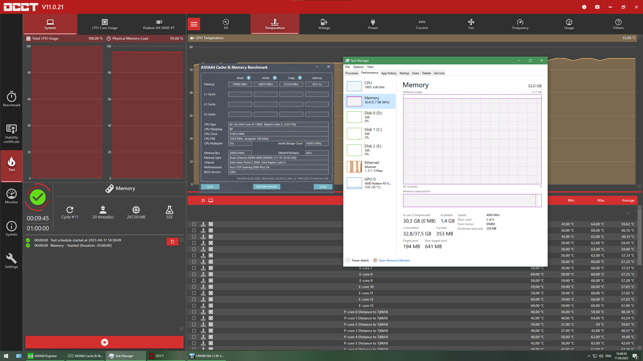Open Resource Monitor link
The height and width of the screenshot is (361, 643).
coord(394,260)
